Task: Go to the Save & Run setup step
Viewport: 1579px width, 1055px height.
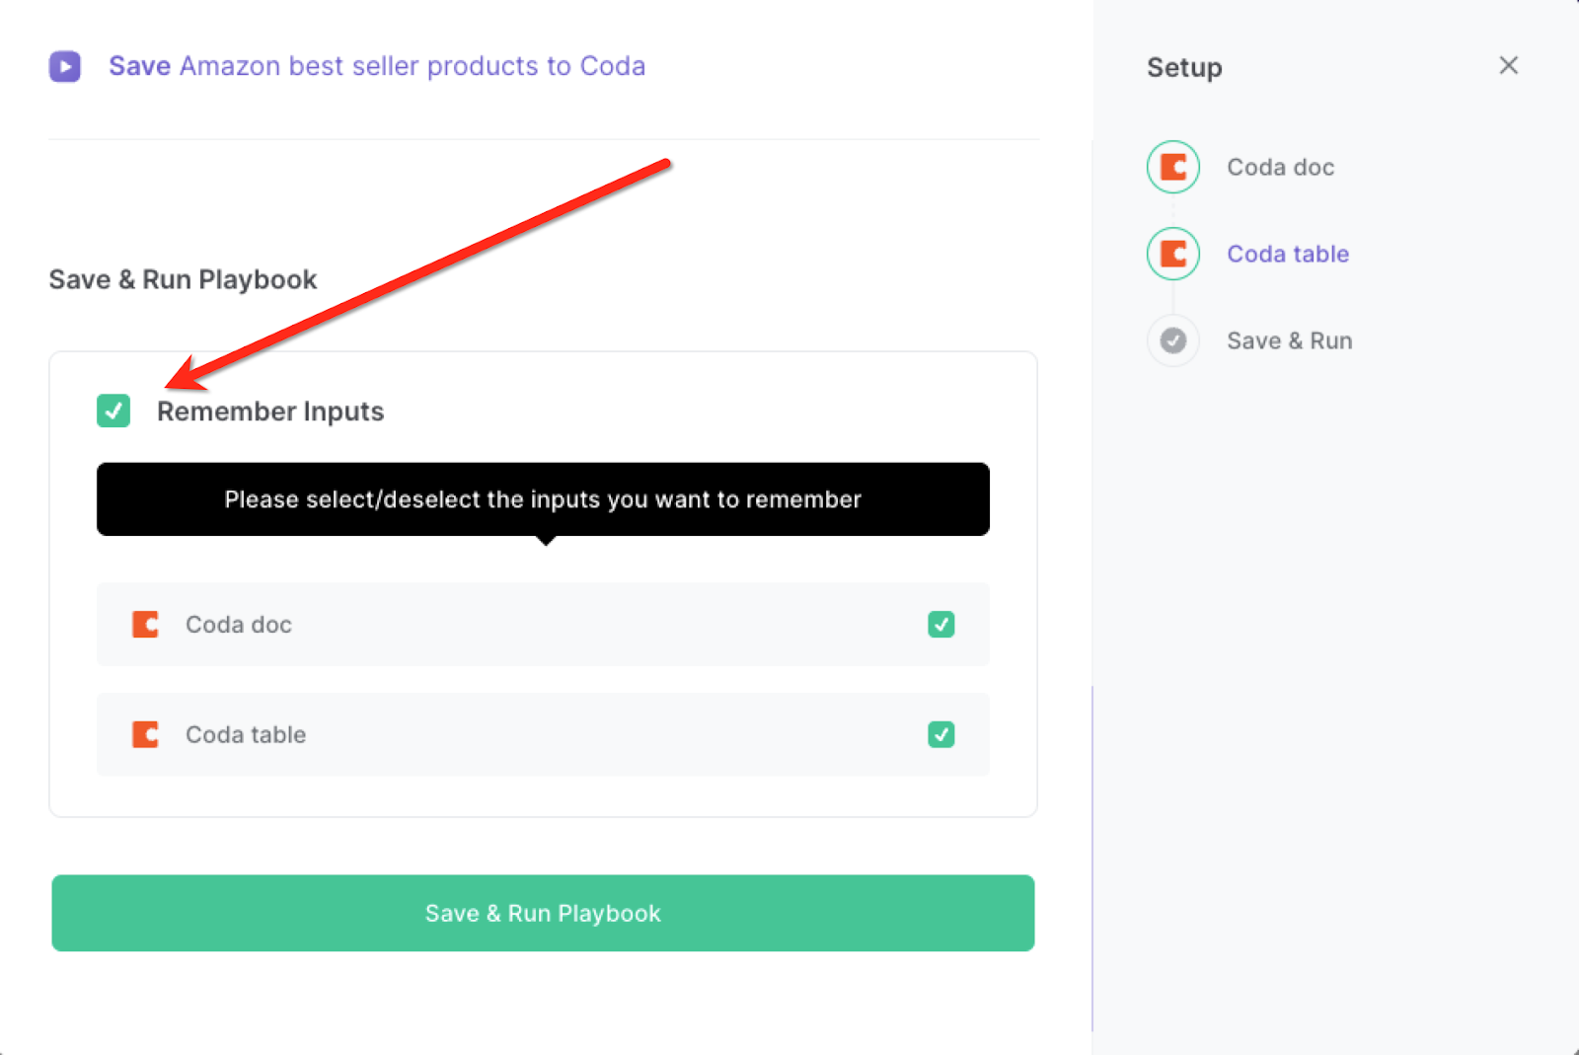Action: coord(1290,340)
